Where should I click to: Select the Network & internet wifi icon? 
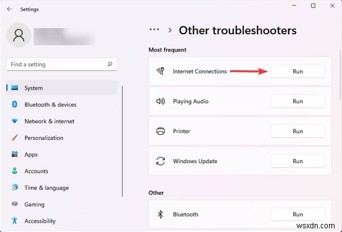pyautogui.click(x=15, y=121)
